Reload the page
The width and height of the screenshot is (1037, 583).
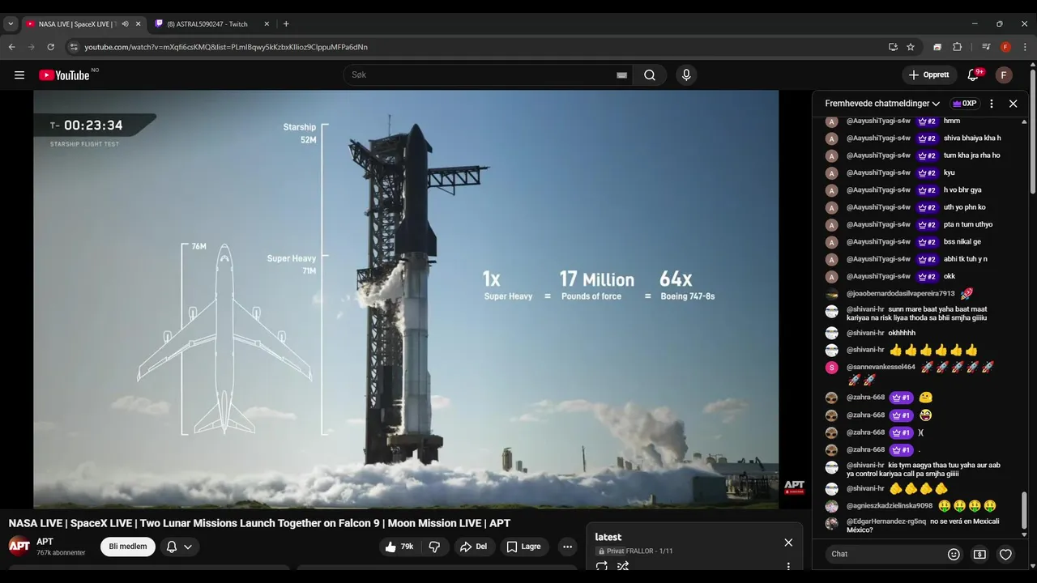tap(50, 47)
